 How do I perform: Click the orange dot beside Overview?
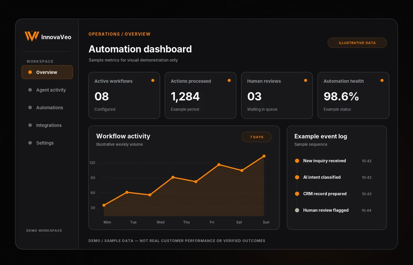click(x=30, y=72)
